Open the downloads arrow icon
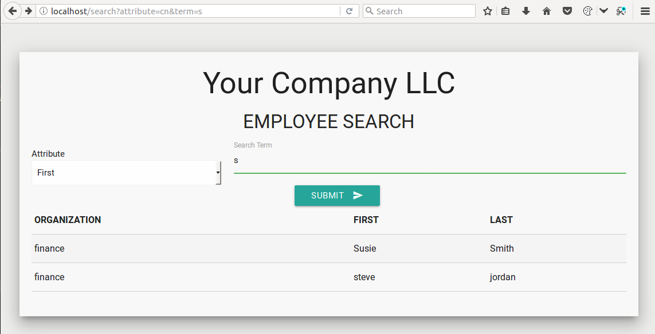The width and height of the screenshot is (655, 334). pos(526,11)
